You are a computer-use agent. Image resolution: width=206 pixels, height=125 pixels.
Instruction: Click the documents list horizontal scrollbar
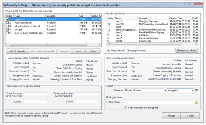click(x=48, y=44)
